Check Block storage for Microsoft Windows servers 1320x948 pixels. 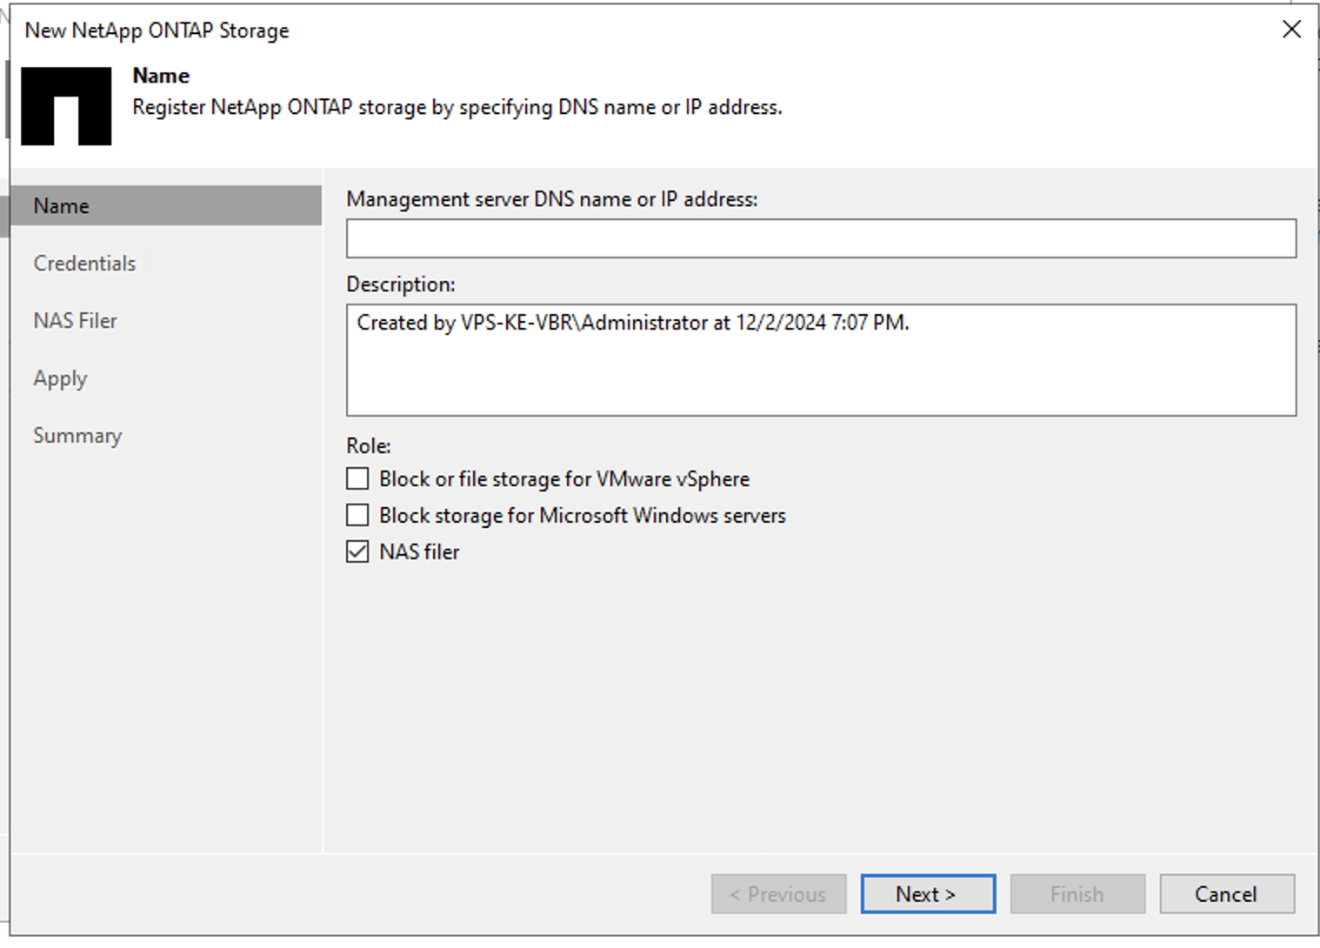coord(357,516)
